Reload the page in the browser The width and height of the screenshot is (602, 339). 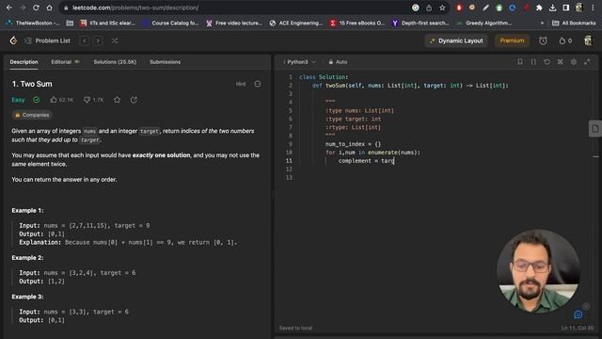[x=36, y=8]
